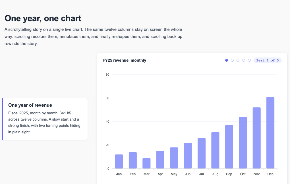Click the May revenue bar
The height and width of the screenshot is (184, 290).
[x=174, y=158]
